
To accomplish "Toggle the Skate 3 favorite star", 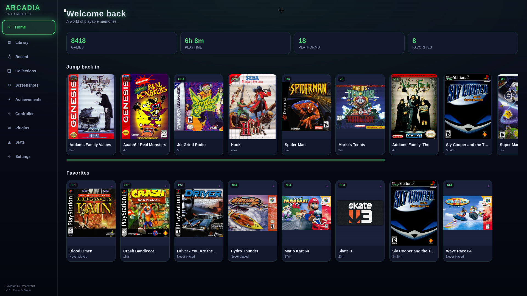I will pyautogui.click(x=381, y=186).
